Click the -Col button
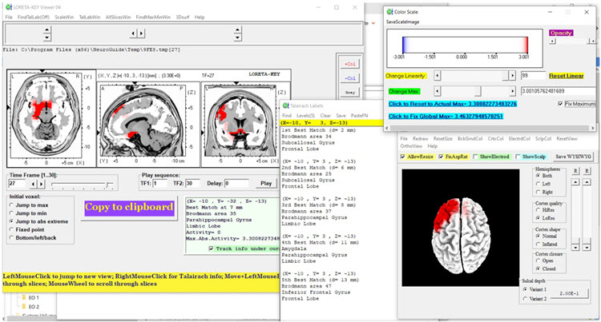Image resolution: width=601 pixels, height=322 pixels. click(349, 78)
